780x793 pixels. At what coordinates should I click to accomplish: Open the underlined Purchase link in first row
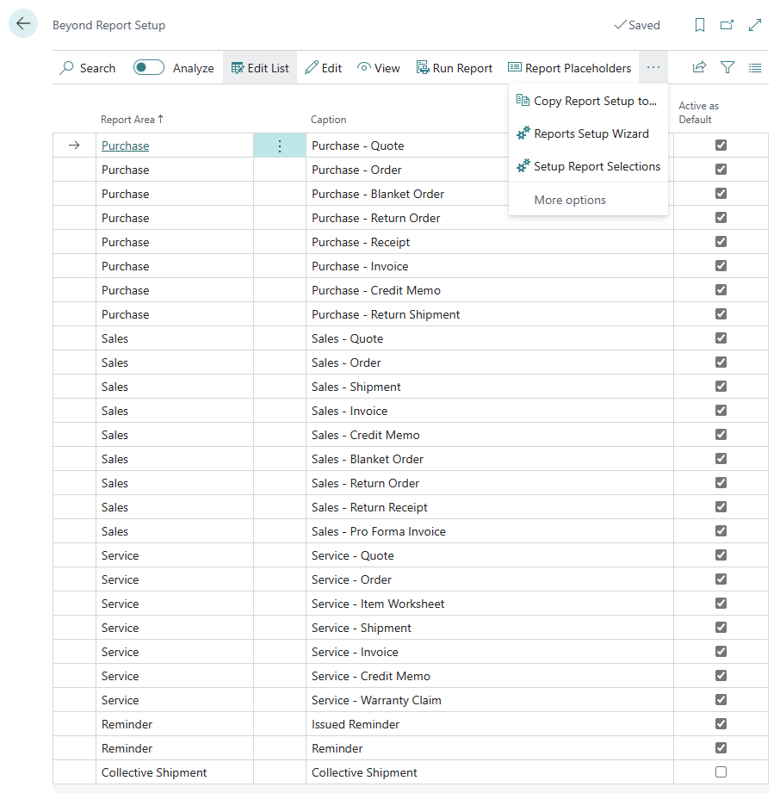pyautogui.click(x=125, y=146)
